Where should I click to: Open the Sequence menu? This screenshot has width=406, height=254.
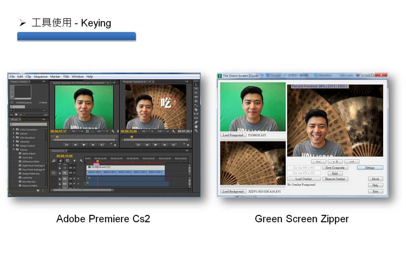tap(41, 77)
